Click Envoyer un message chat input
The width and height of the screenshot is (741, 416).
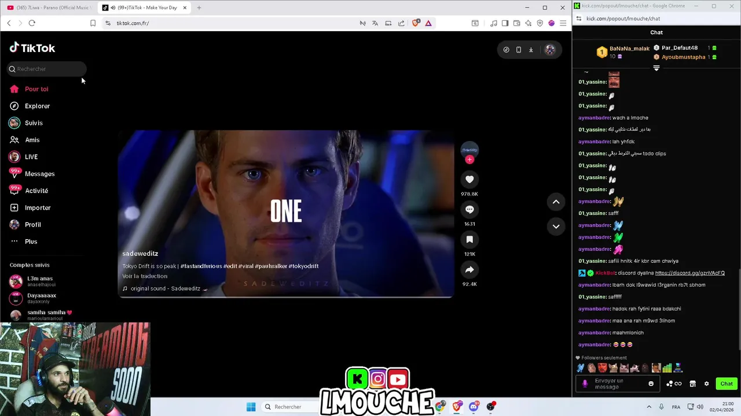tap(617, 384)
